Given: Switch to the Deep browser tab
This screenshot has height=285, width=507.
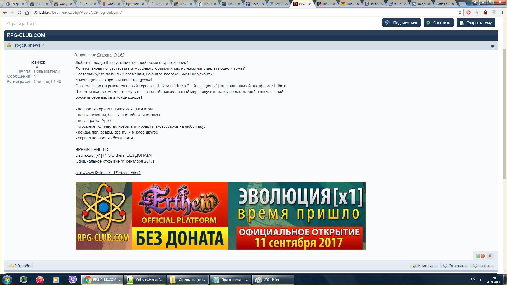Looking at the screenshot, I should pos(15,4).
